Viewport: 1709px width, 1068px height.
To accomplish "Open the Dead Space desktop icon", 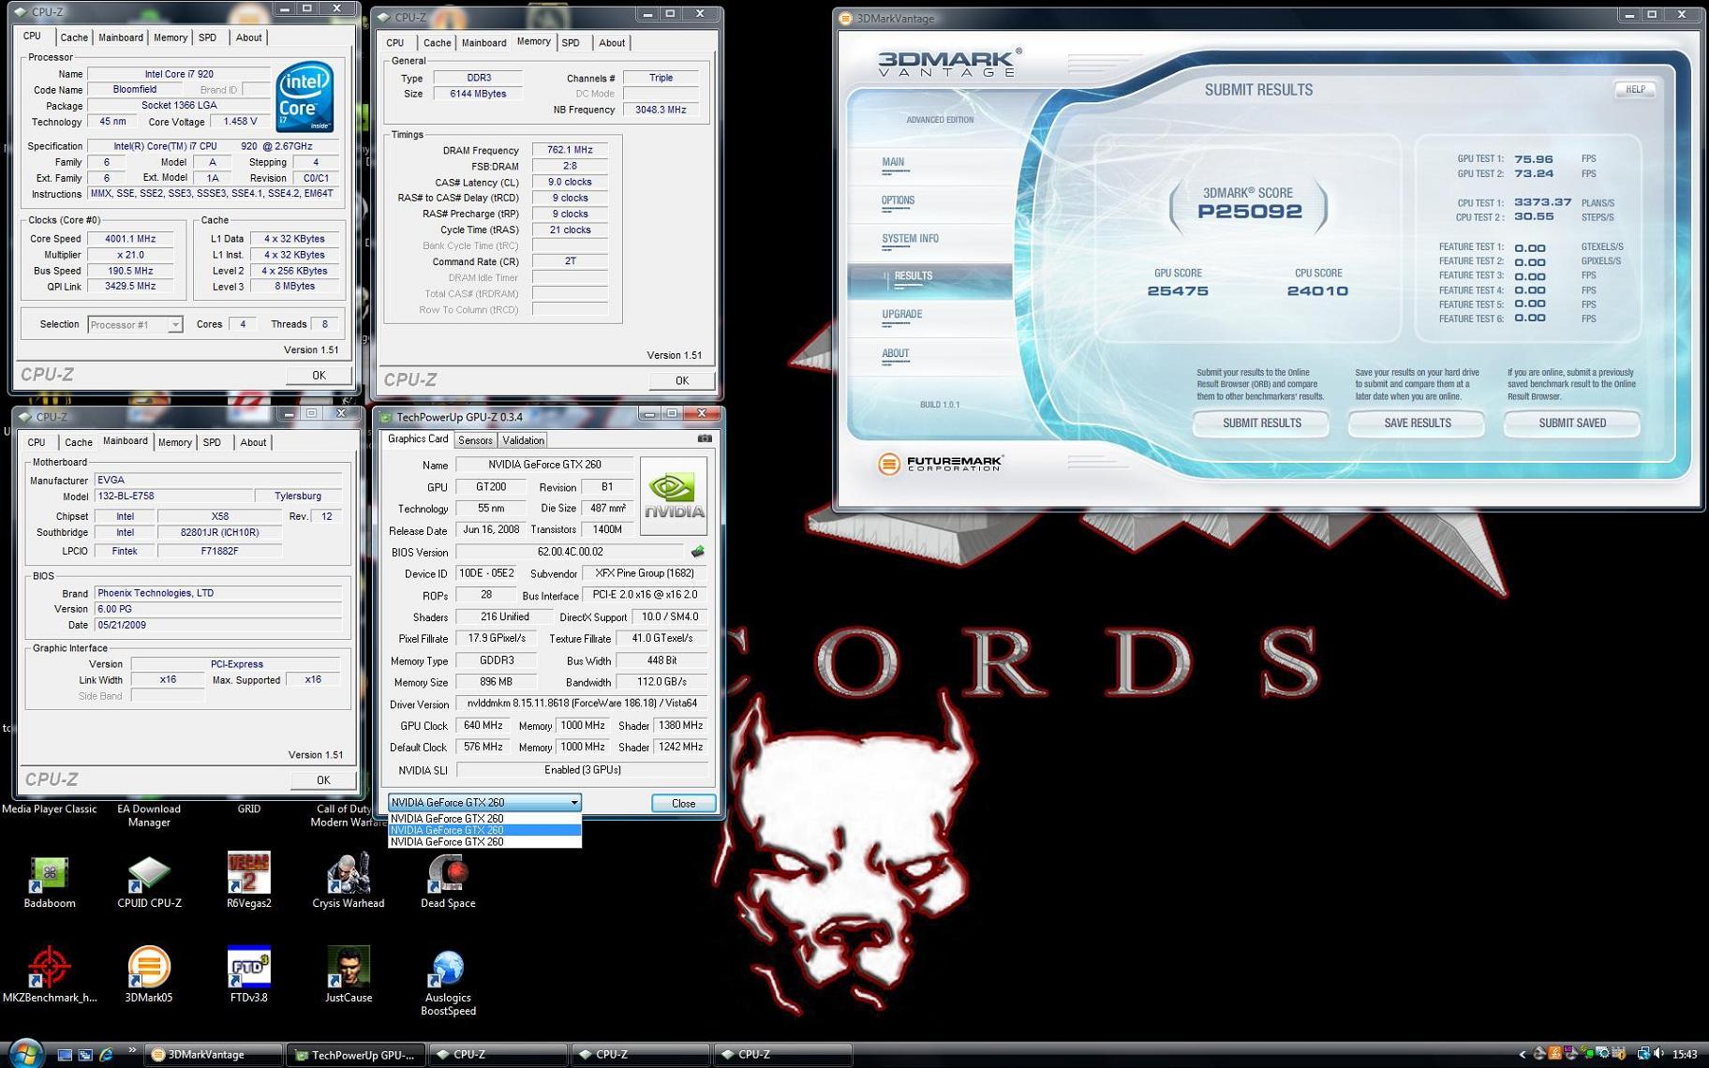I will (x=448, y=882).
